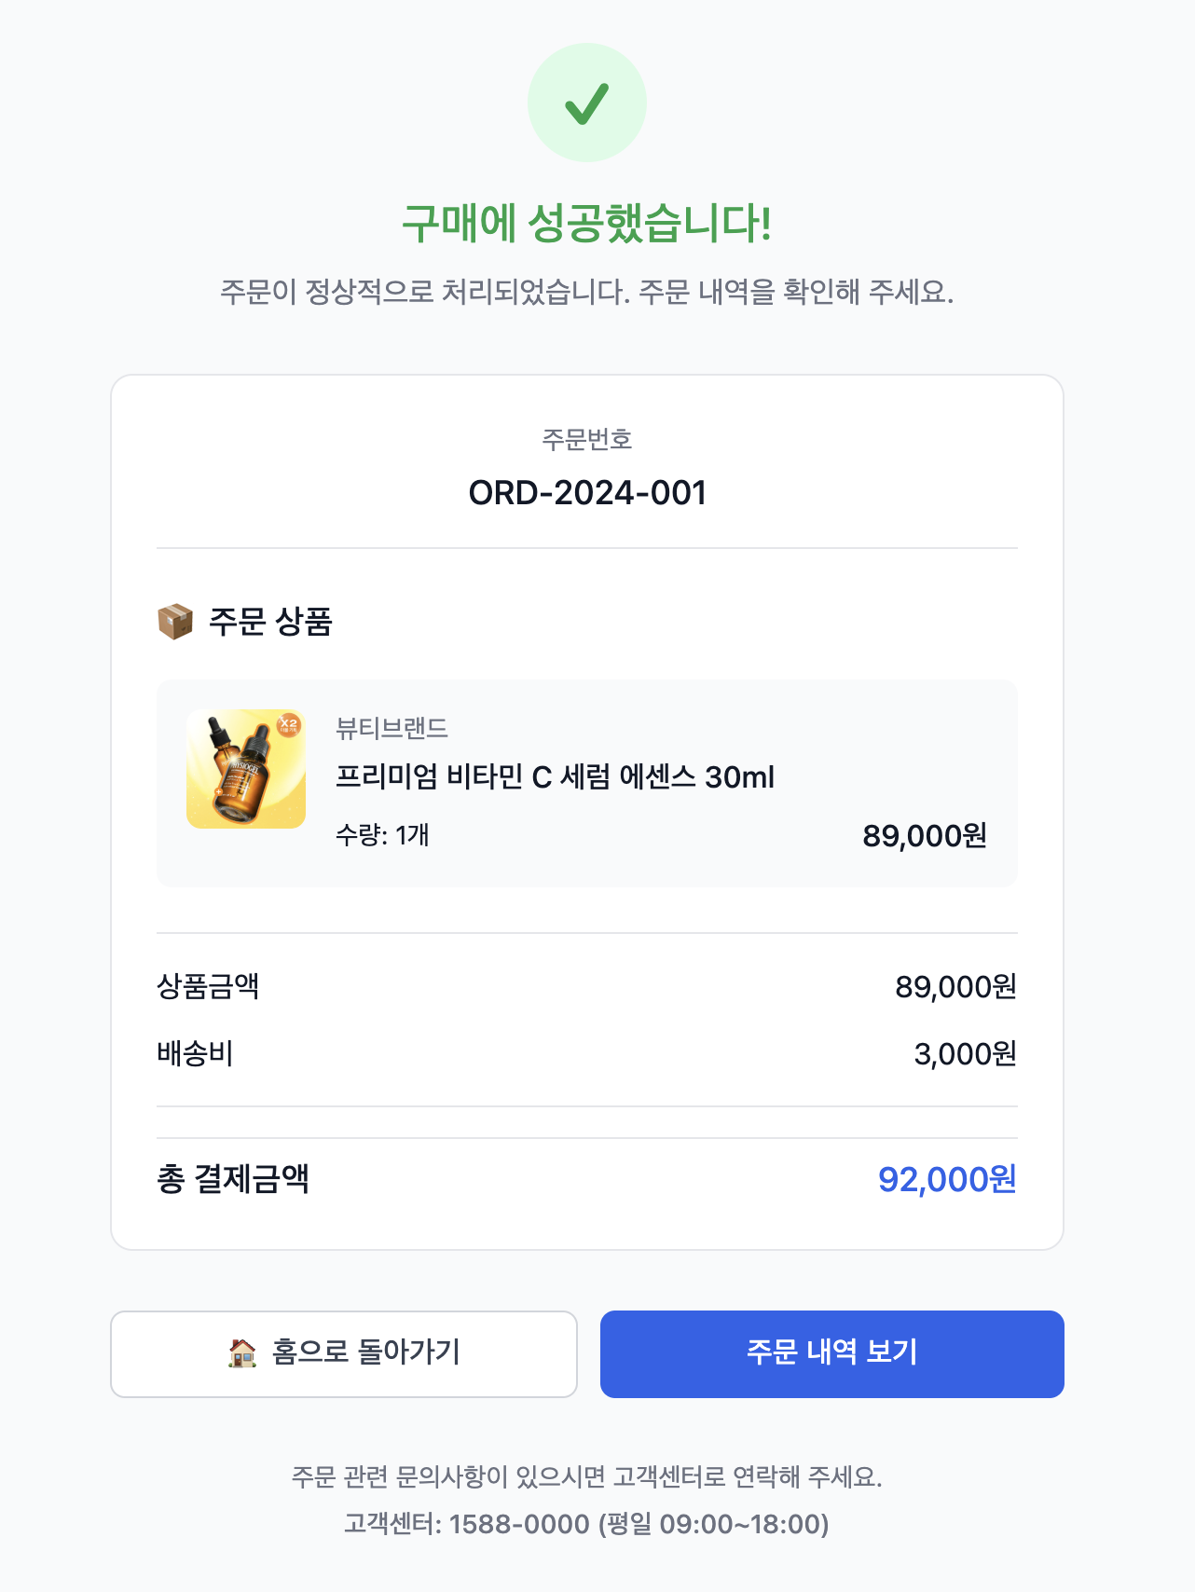This screenshot has width=1195, height=1592.
Task: Click the 상품금액 label
Action: pos(208,986)
